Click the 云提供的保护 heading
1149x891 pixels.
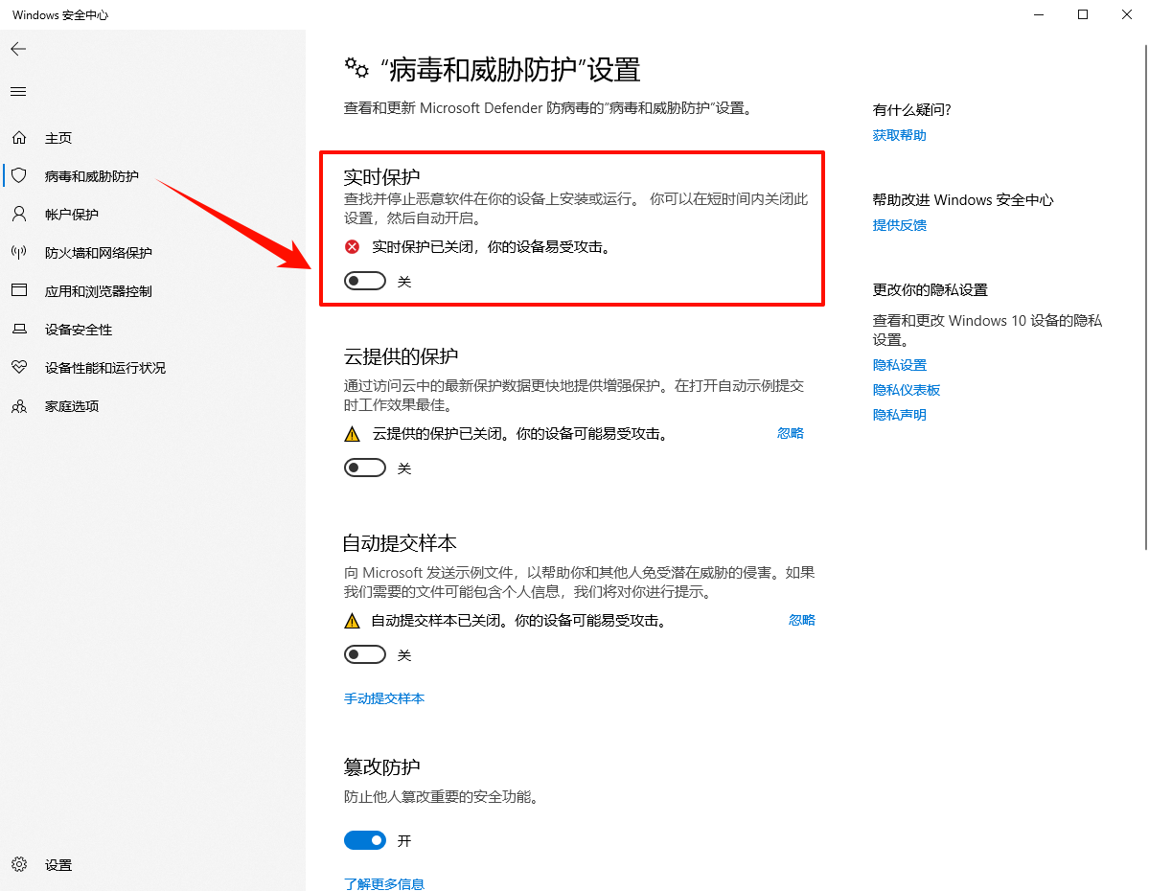point(401,356)
